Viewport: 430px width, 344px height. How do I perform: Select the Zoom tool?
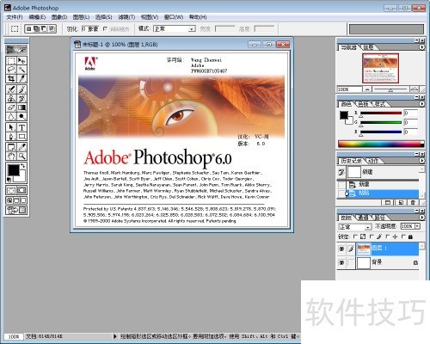click(21, 156)
